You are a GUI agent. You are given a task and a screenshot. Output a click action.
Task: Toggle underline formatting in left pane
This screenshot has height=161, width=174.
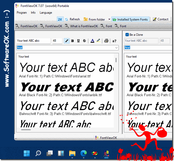[78, 41]
